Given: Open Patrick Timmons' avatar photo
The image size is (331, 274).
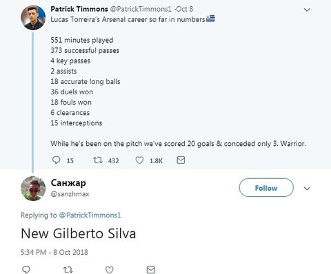Looking at the screenshot, I should point(33,17).
